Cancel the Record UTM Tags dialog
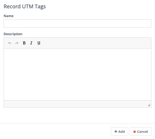Image resolution: width=155 pixels, height=139 pixels. (x=140, y=132)
